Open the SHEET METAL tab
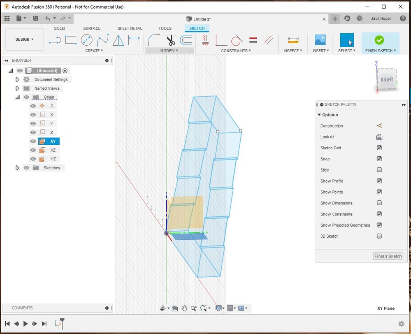The image size is (411, 334). click(130, 28)
